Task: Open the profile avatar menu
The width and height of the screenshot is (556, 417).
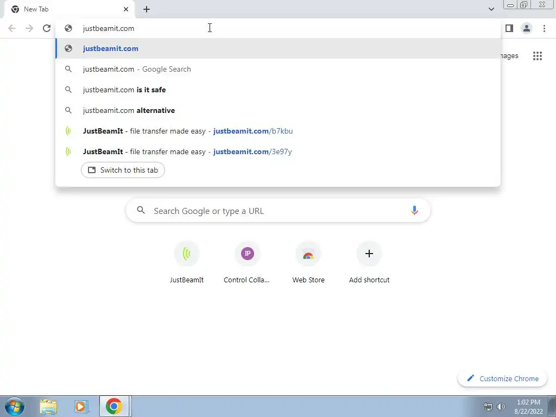Action: pos(527,28)
